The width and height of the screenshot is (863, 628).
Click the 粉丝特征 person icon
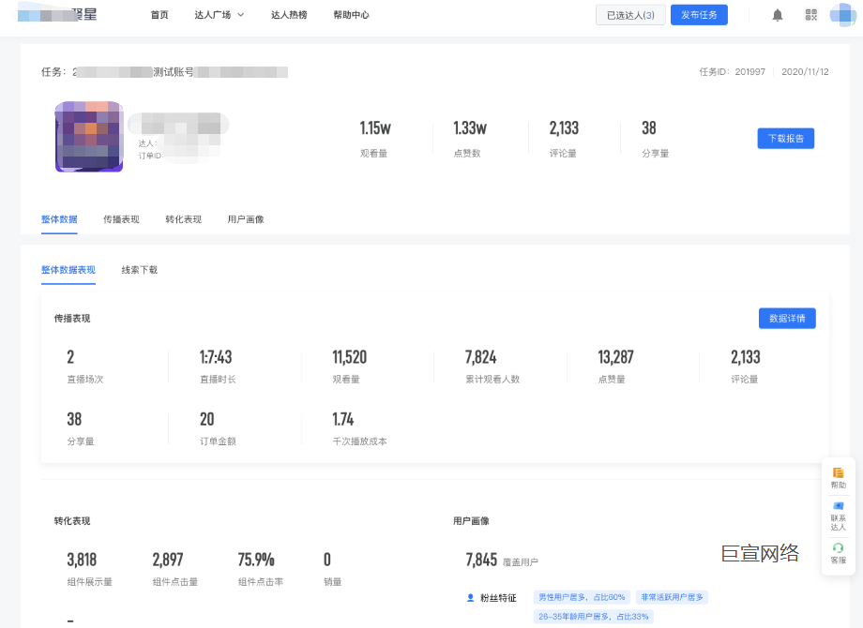click(x=471, y=597)
